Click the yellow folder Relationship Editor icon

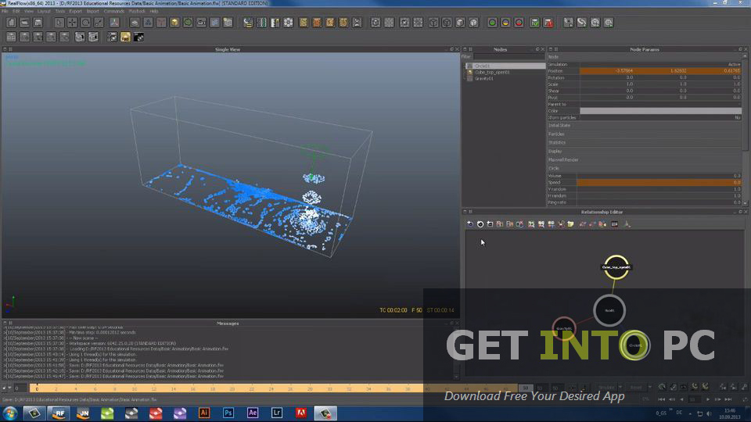(x=570, y=224)
